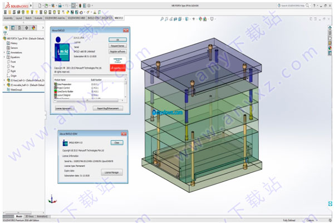The height and width of the screenshot is (223, 334).
Task: Click Hide/Show Items icon
Action: 193,19
